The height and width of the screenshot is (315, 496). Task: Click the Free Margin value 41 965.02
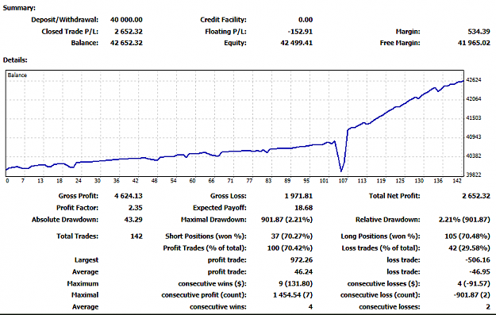(x=474, y=43)
